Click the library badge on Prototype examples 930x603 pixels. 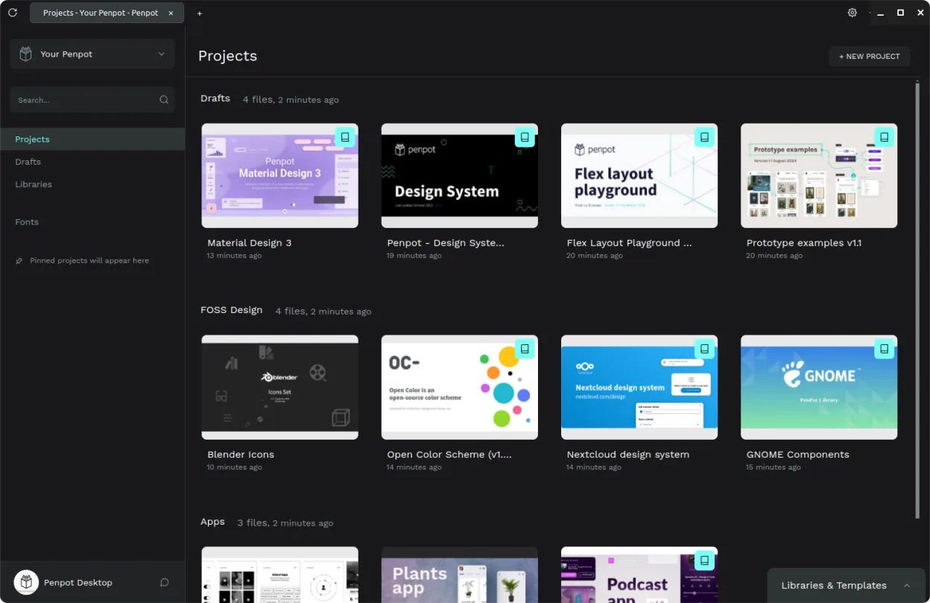[x=885, y=137]
